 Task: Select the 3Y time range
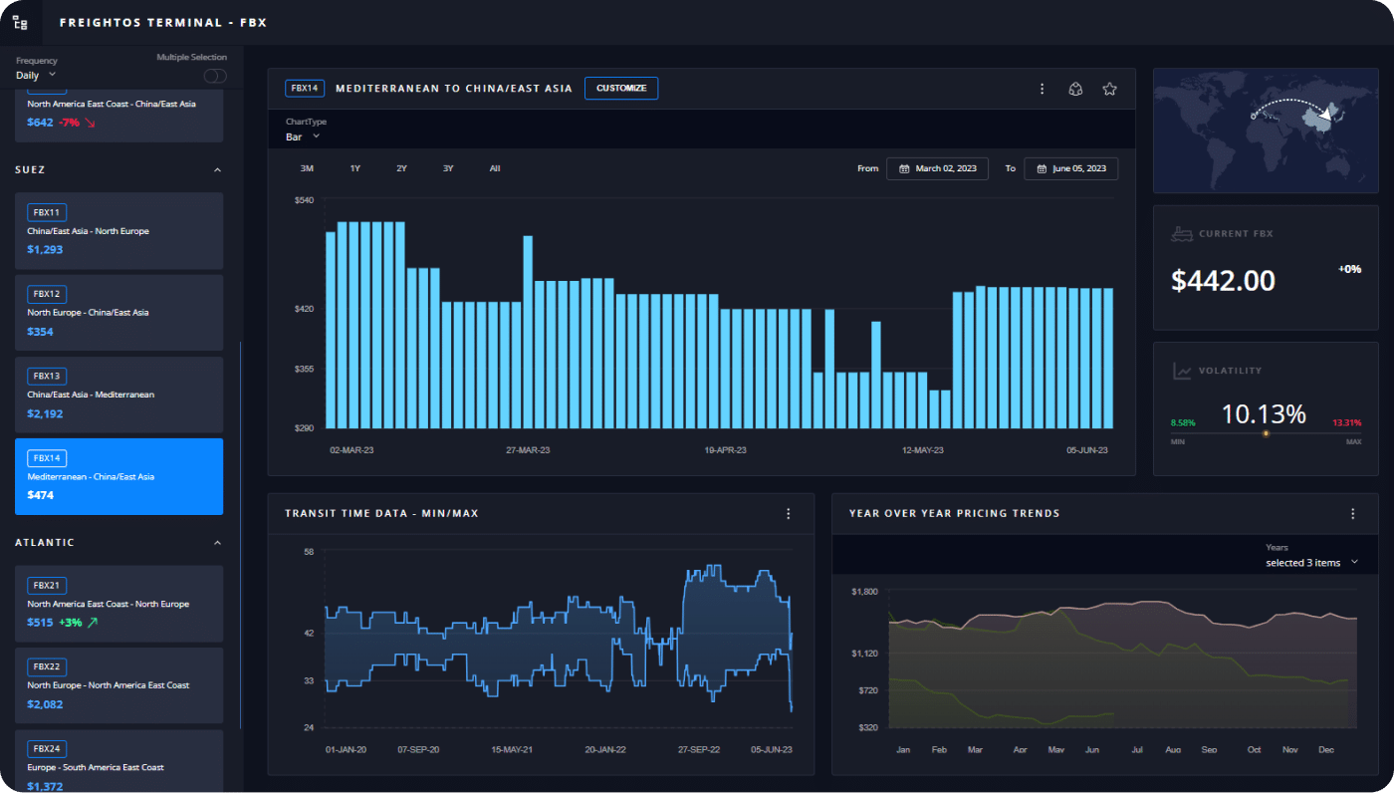coord(448,168)
